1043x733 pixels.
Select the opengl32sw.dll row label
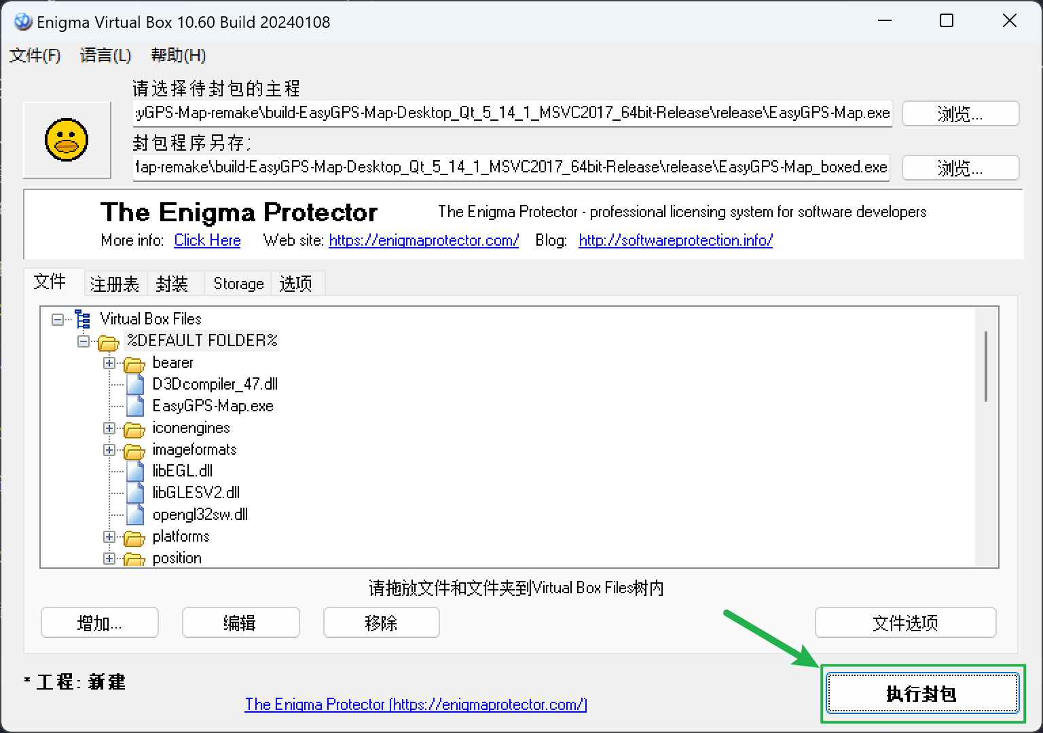pos(200,514)
